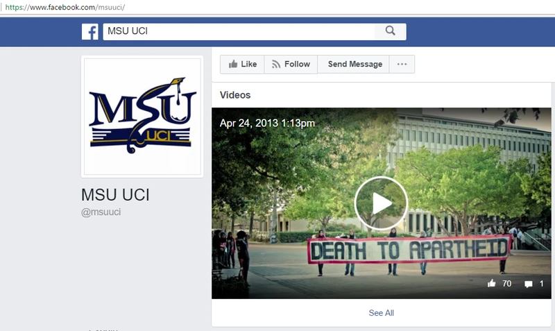Viewport: 555px width, 331px height.
Task: Play the Death to Apartheid video
Action: tap(381, 203)
